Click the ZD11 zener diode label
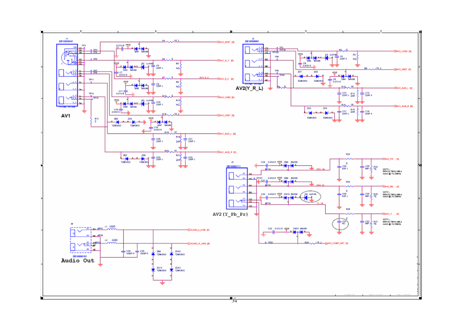Viewport: 469px width, 331px height. (x=159, y=268)
